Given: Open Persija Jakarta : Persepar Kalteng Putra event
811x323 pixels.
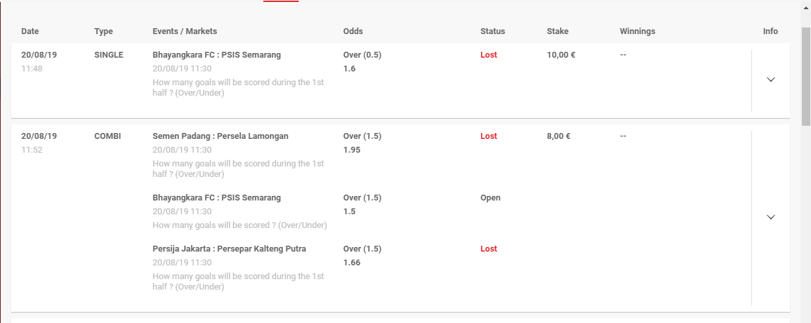Looking at the screenshot, I should click(x=229, y=249).
